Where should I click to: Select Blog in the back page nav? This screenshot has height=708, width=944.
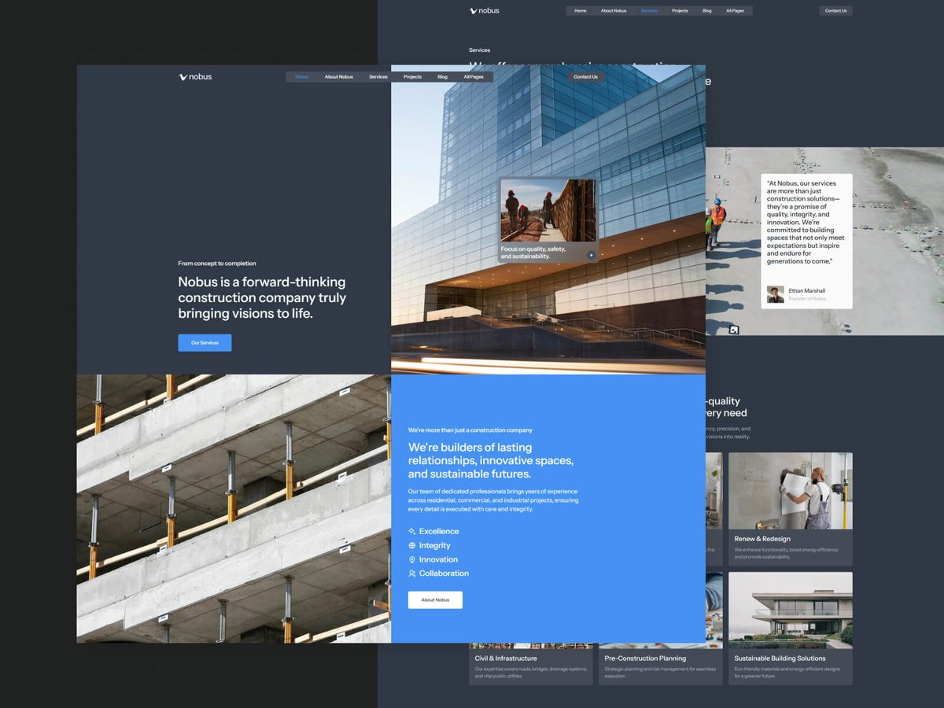click(707, 11)
